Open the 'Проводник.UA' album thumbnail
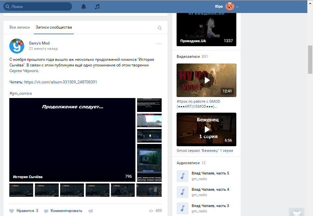The height and width of the screenshot is (216, 313). pos(206,30)
